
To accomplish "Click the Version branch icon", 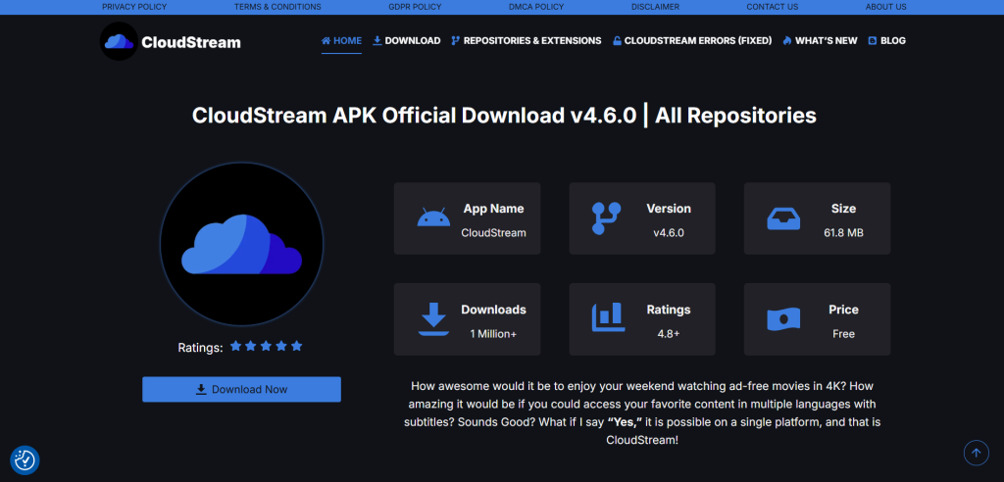I will pyautogui.click(x=606, y=218).
